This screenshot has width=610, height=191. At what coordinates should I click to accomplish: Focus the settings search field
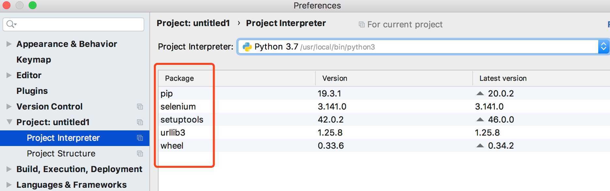(73, 24)
